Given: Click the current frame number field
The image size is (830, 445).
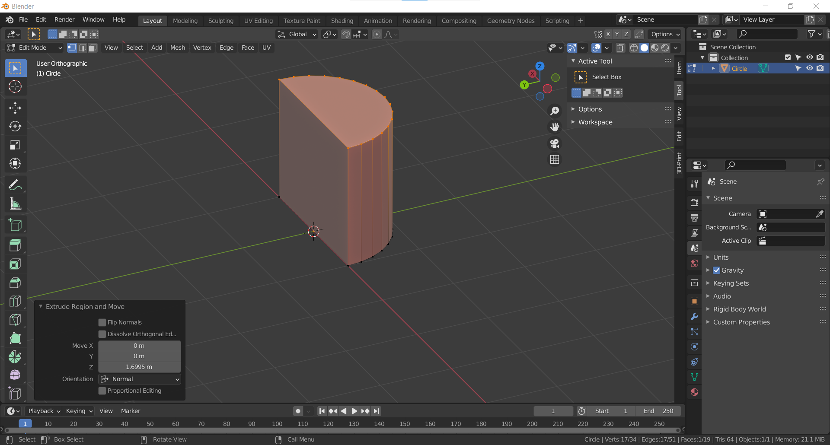Looking at the screenshot, I should (553, 411).
